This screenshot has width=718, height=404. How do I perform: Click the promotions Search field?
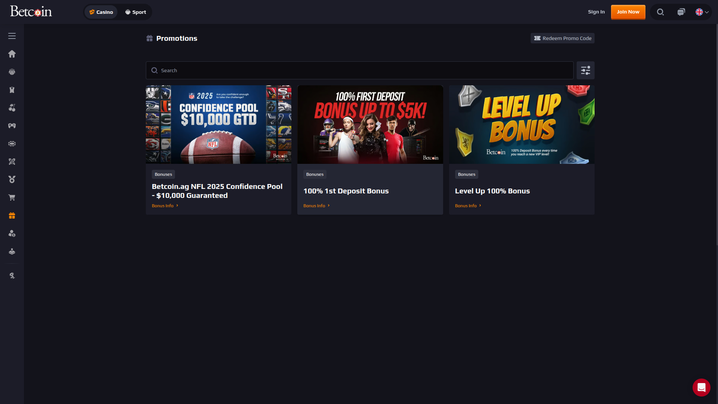pyautogui.click(x=359, y=70)
